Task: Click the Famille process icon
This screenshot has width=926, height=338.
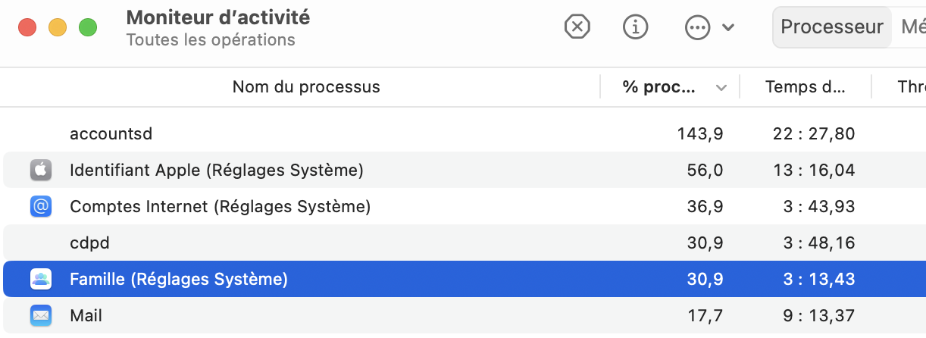Action: coord(41,280)
